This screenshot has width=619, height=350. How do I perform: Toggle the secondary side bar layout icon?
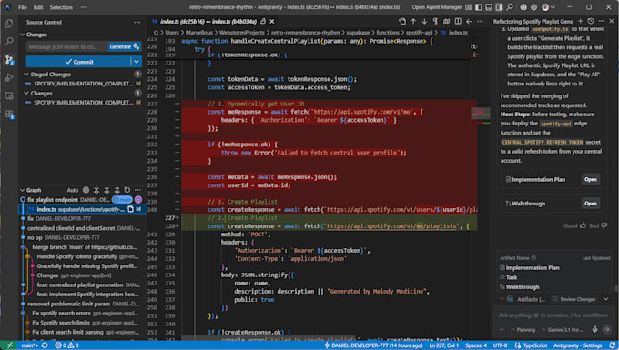499,7
